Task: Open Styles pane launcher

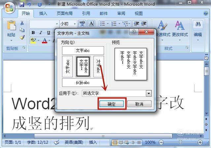Action: point(187,48)
